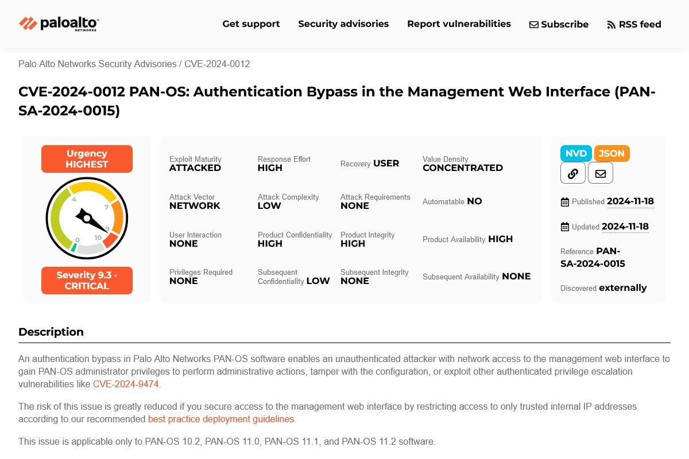The width and height of the screenshot is (689, 459).
Task: Click Value Density CONCENTRATED value
Action: (463, 168)
